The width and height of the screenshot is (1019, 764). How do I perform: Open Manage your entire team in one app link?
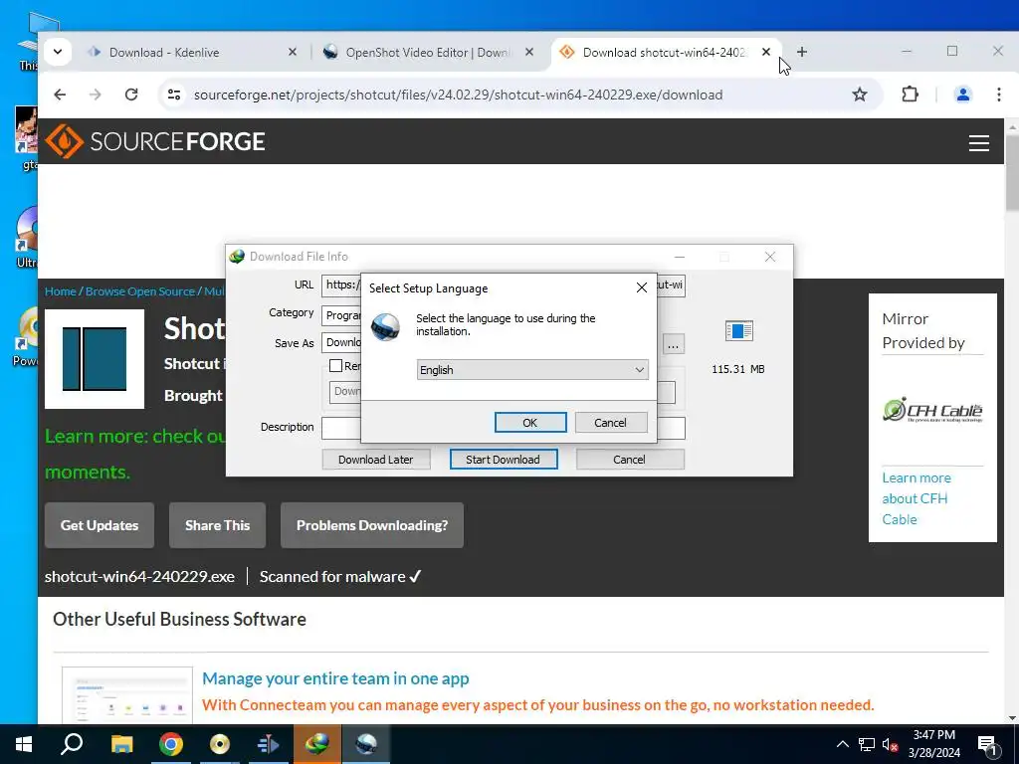point(335,678)
